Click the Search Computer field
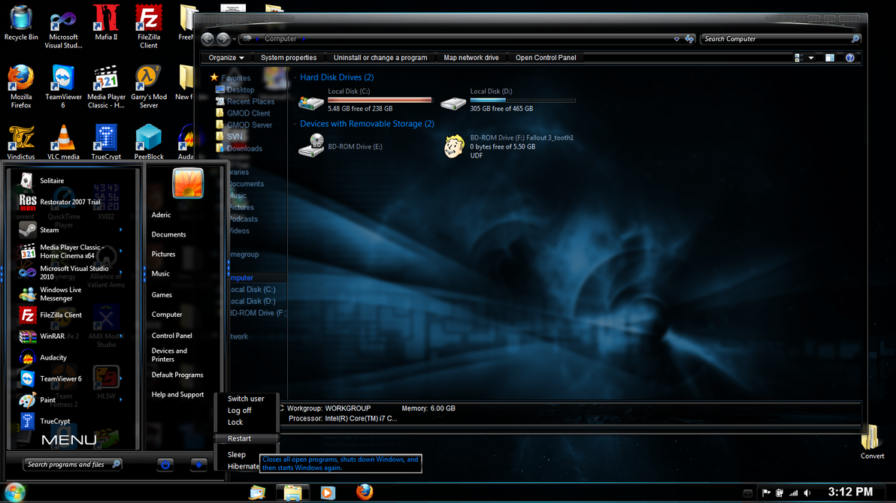This screenshot has height=503, width=896. click(x=781, y=39)
